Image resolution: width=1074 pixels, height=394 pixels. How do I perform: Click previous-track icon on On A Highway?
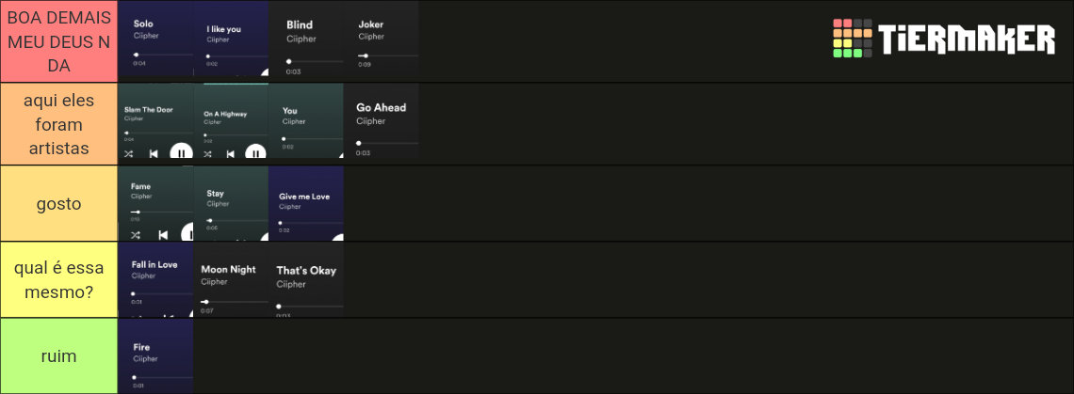point(231,154)
